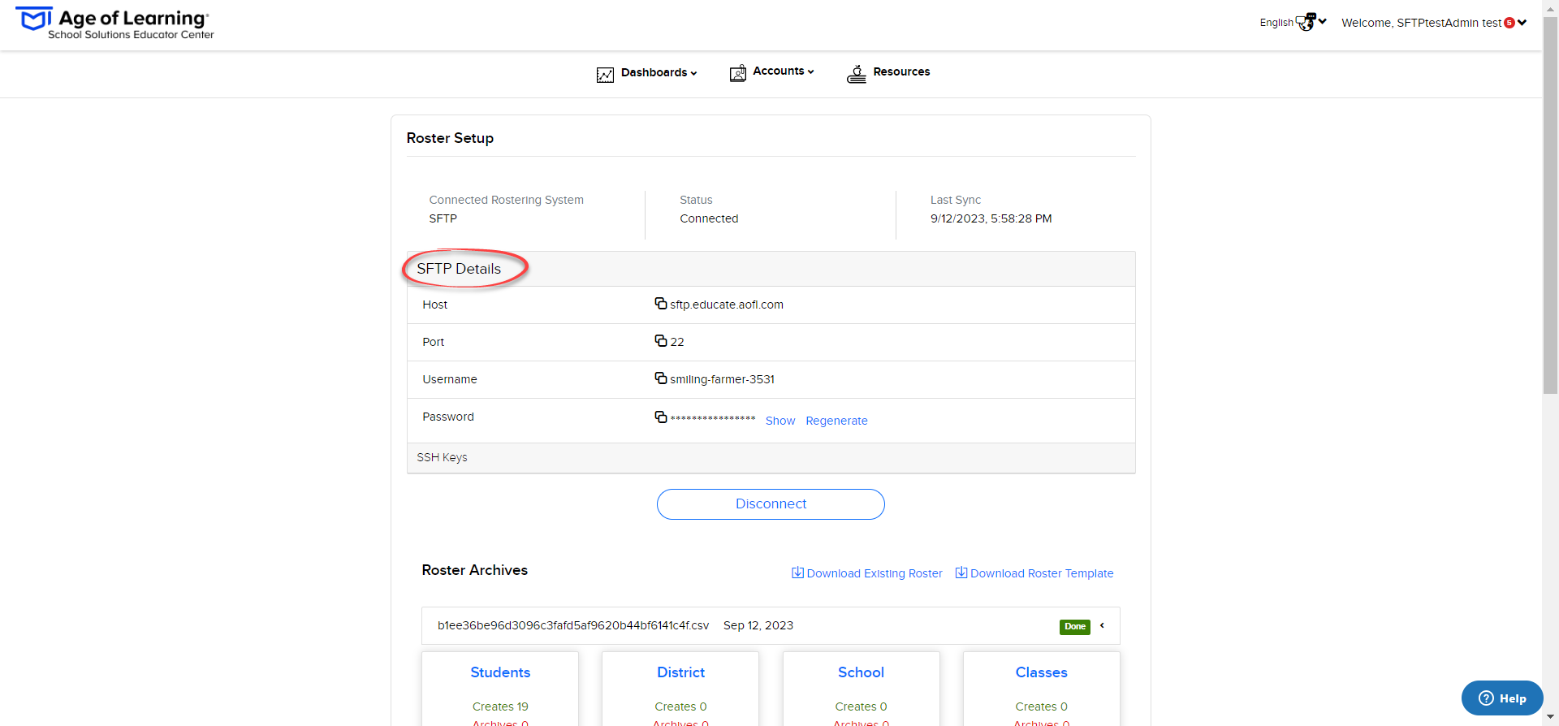This screenshot has width=1559, height=726.
Task: Click the Help button
Action: tap(1502, 698)
